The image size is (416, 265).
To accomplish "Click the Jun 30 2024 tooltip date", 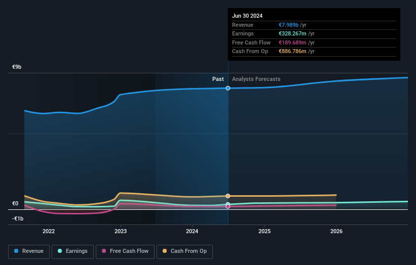I will 247,16.
